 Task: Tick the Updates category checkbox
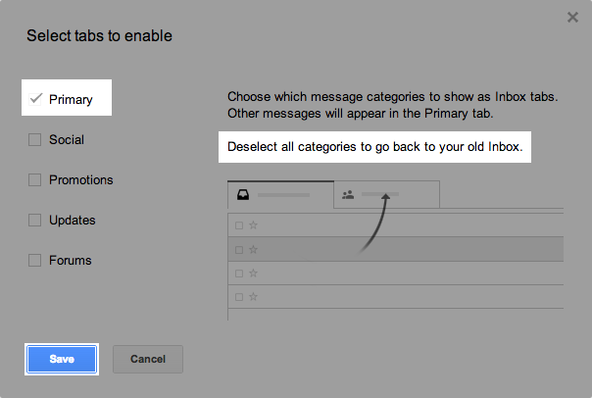35,220
